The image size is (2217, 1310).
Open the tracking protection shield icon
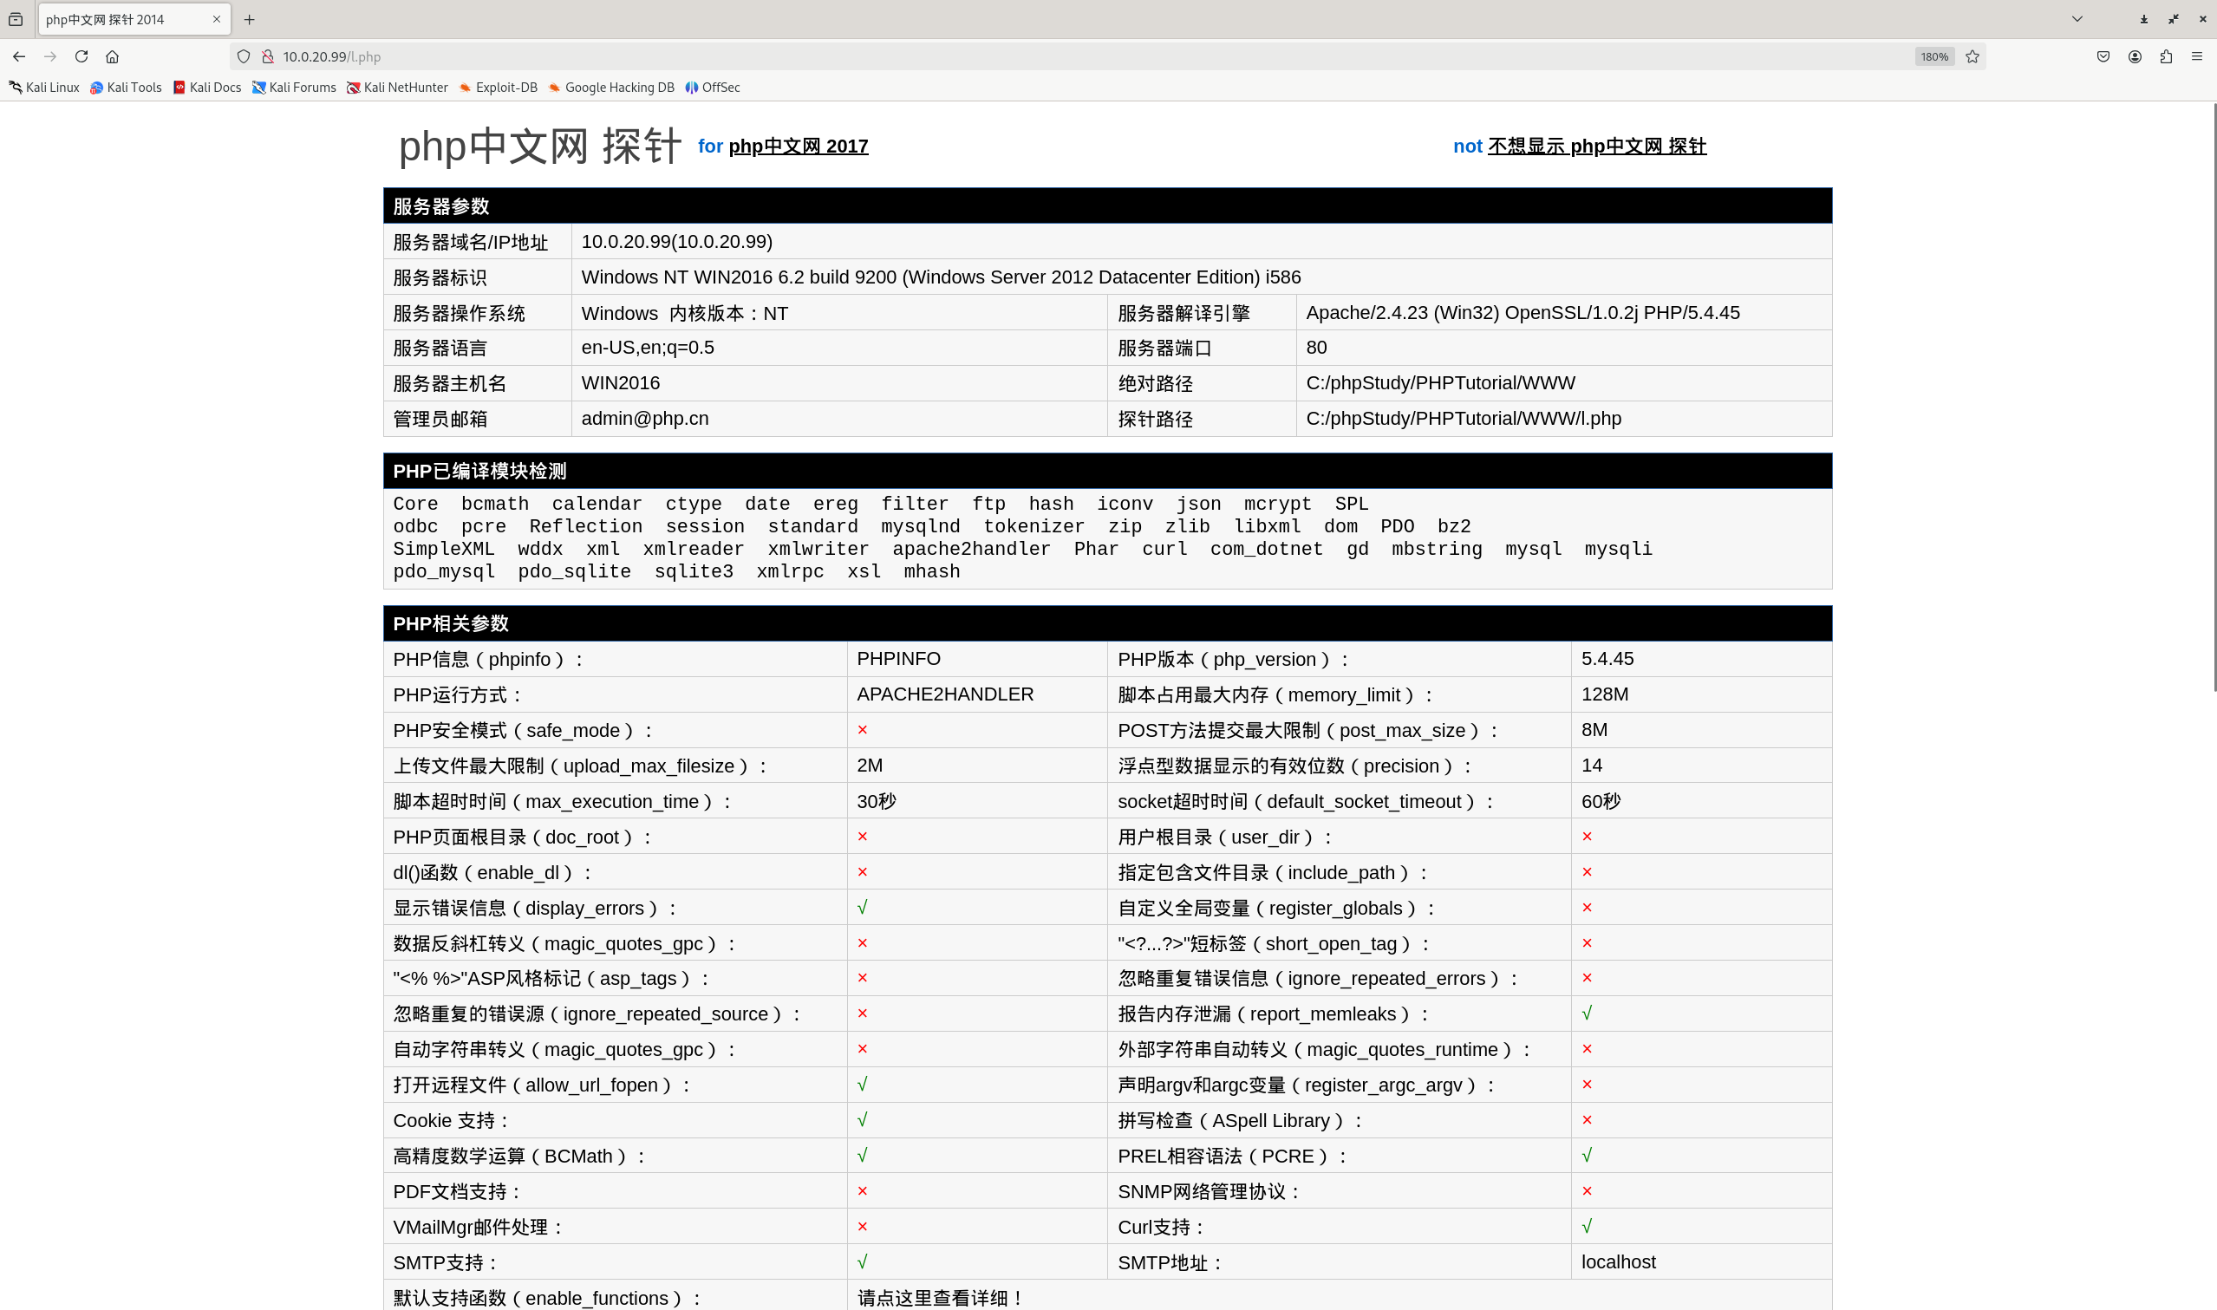[x=244, y=56]
